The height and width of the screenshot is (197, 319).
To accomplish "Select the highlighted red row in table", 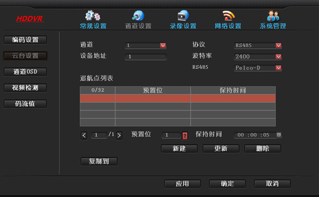I will [x=178, y=98].
